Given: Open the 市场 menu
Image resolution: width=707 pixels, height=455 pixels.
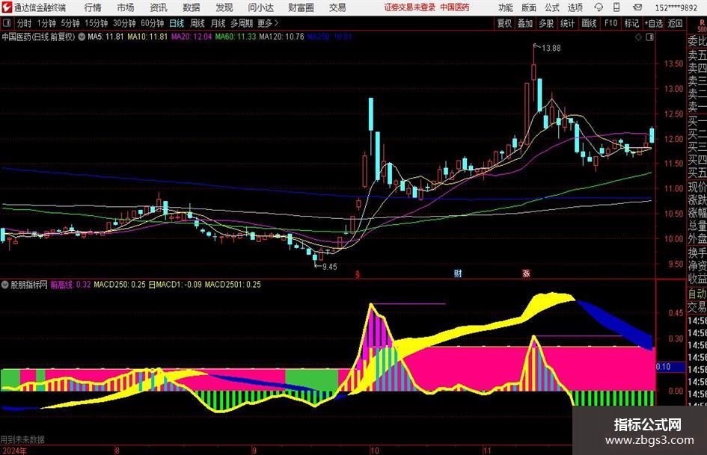Looking at the screenshot, I should 126,7.
